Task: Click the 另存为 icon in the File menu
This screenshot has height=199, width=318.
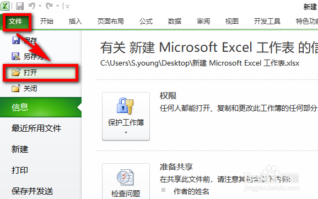Action: point(16,56)
